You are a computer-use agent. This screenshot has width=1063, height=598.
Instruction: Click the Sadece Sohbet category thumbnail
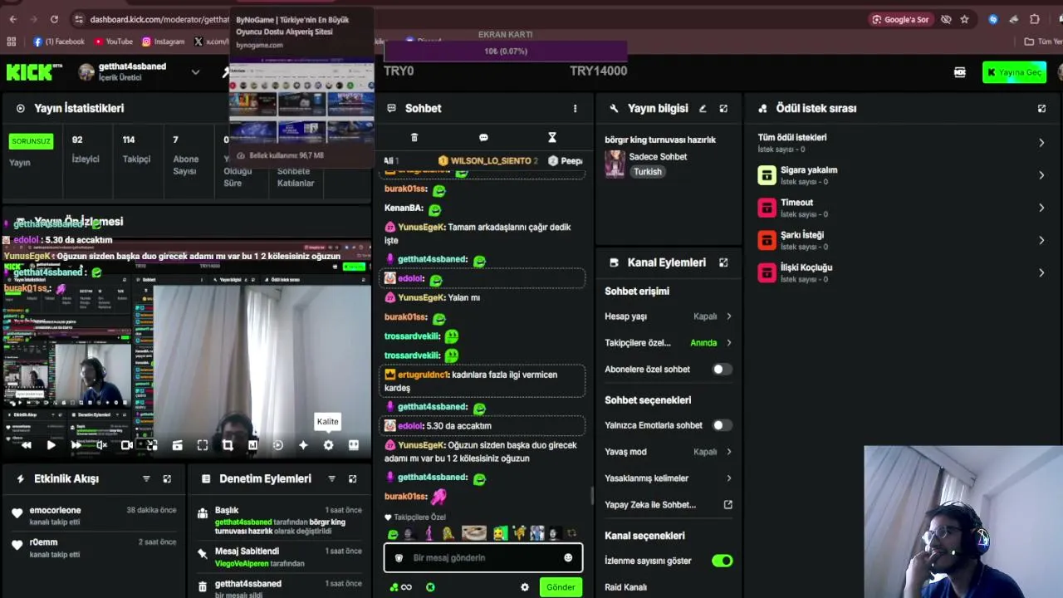click(x=615, y=164)
